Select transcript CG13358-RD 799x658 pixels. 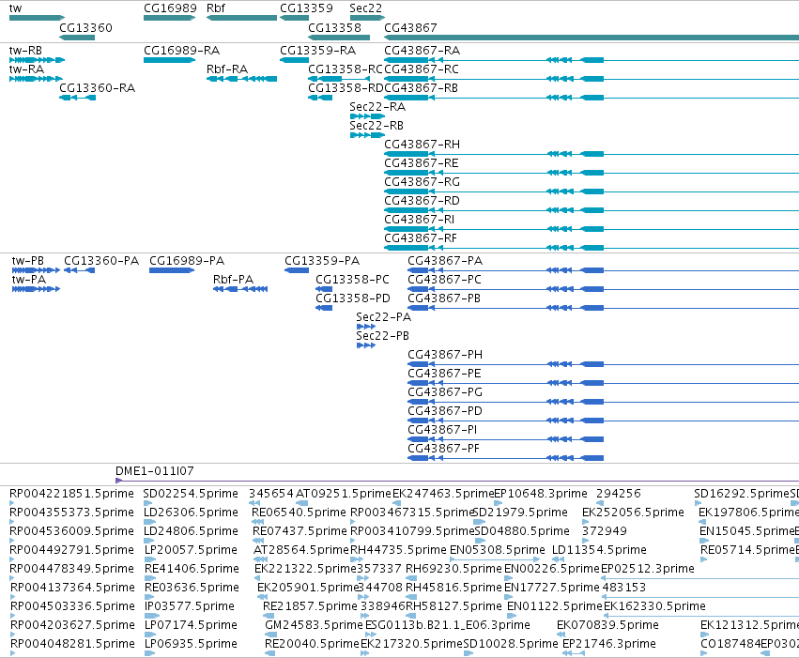(x=346, y=88)
